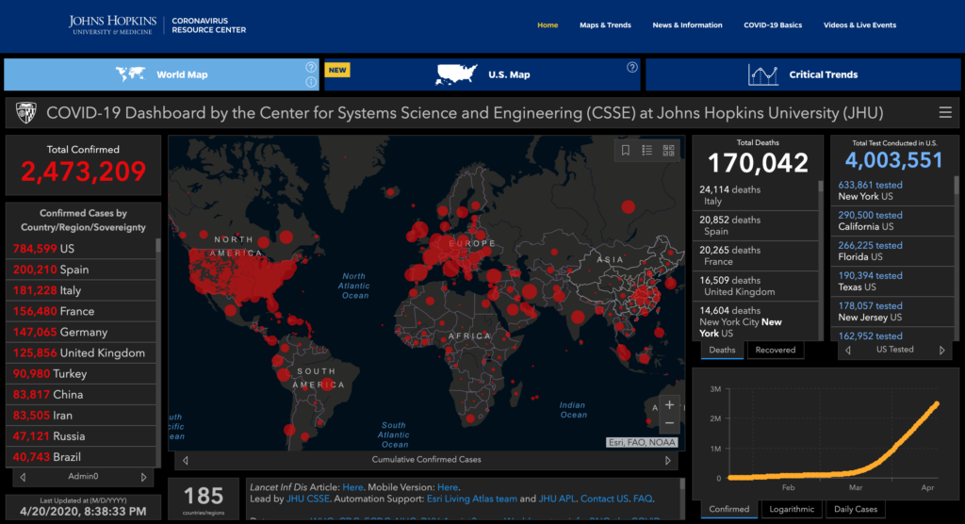
Task: Open the map bookmarks icon
Action: click(625, 150)
